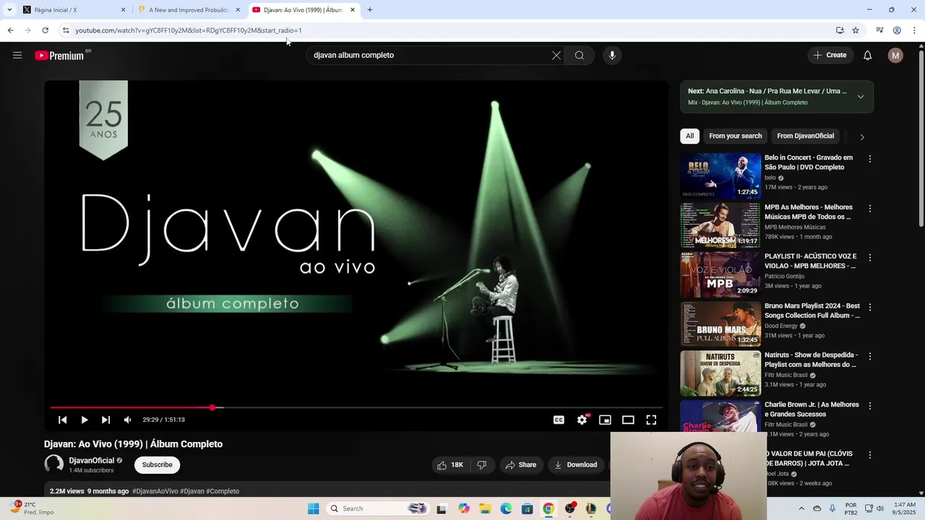Open the YouTube notifications bell
925x520 pixels.
[x=868, y=55]
